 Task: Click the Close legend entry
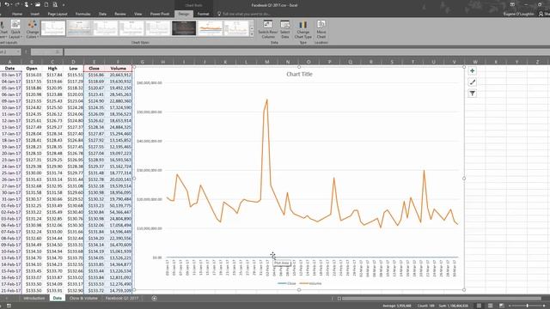pyautogui.click(x=287, y=283)
